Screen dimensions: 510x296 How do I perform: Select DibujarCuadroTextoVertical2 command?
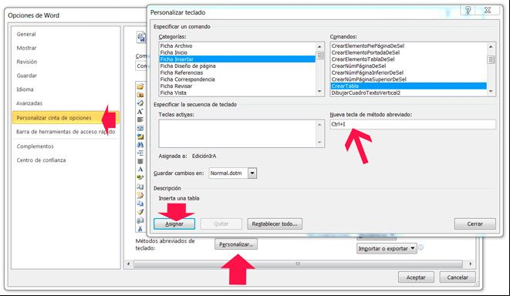pos(408,93)
